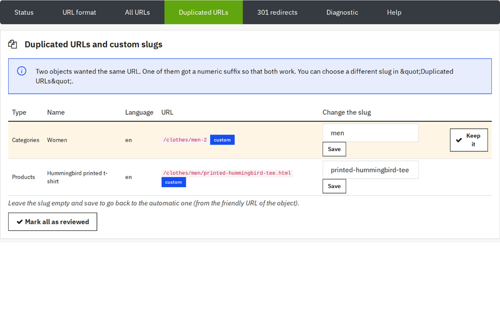
Task: Click the 'Name' column header
Action: (x=56, y=112)
